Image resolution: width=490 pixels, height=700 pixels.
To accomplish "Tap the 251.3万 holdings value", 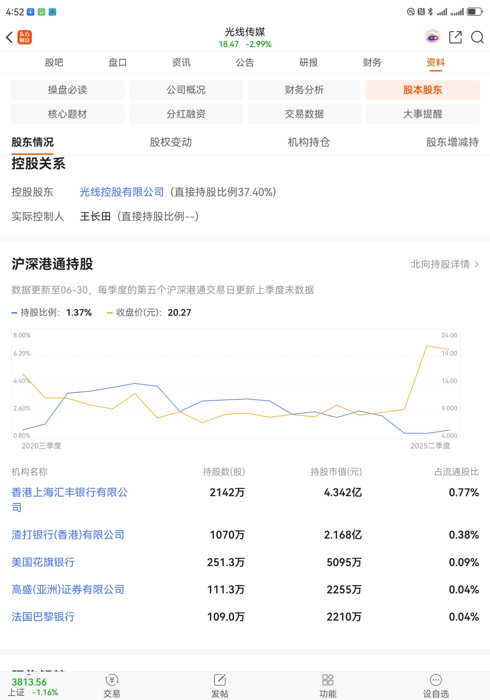I will pyautogui.click(x=226, y=562).
